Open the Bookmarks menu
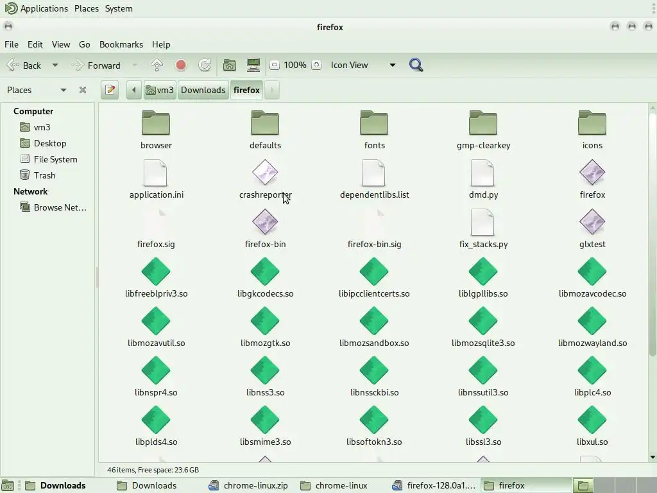657x493 pixels. coord(121,44)
